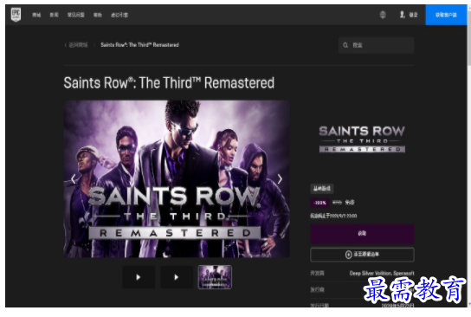
Task: Show previous image with left chevron
Action: tap(73, 179)
